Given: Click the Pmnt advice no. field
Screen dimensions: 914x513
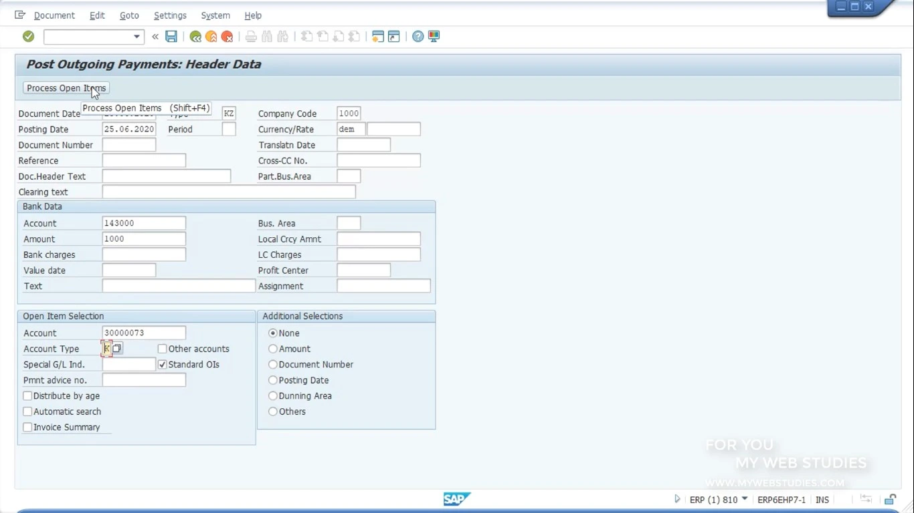Looking at the screenshot, I should 144,380.
